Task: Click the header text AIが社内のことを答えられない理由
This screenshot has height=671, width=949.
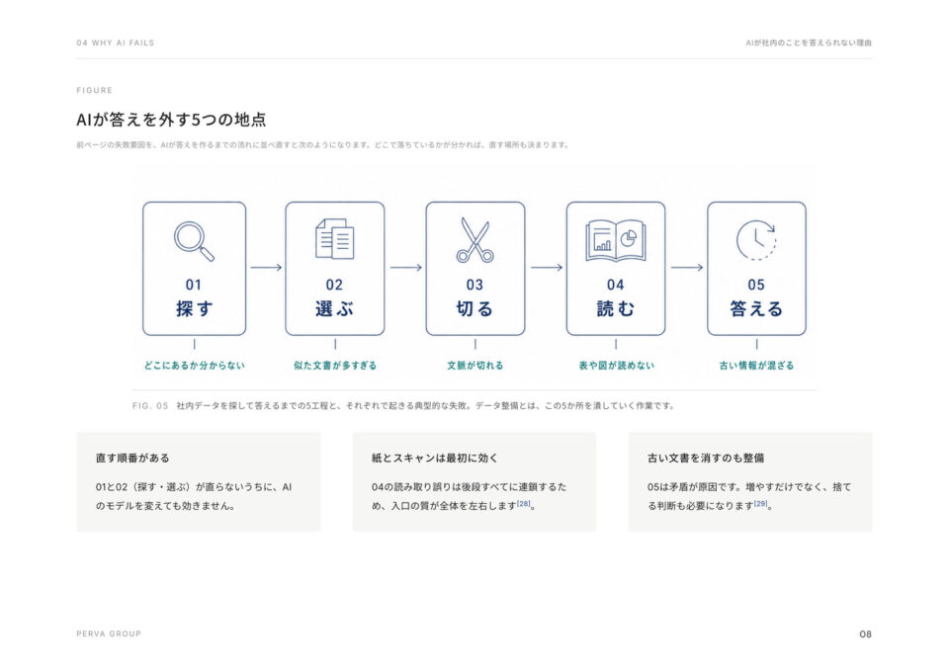Action: pyautogui.click(x=809, y=42)
